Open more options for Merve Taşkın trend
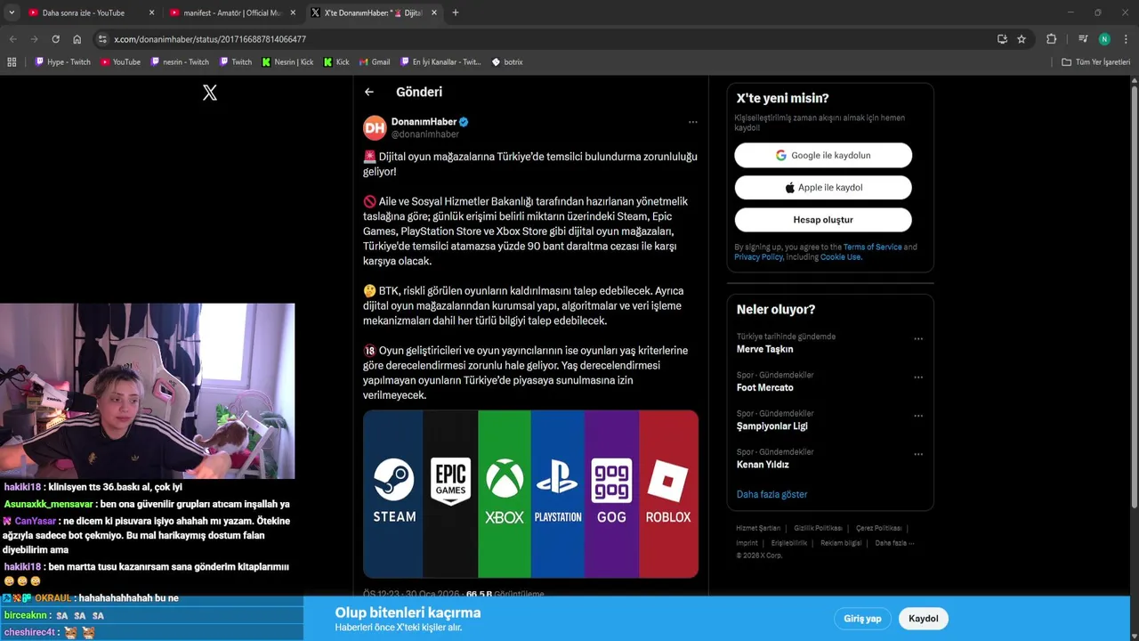The width and height of the screenshot is (1139, 641). tap(918, 338)
